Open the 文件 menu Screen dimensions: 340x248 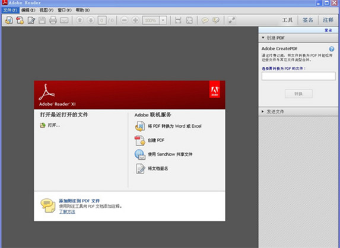pyautogui.click(x=10, y=10)
